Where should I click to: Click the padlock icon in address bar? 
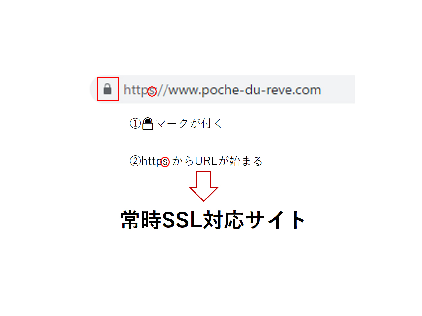click(x=107, y=89)
